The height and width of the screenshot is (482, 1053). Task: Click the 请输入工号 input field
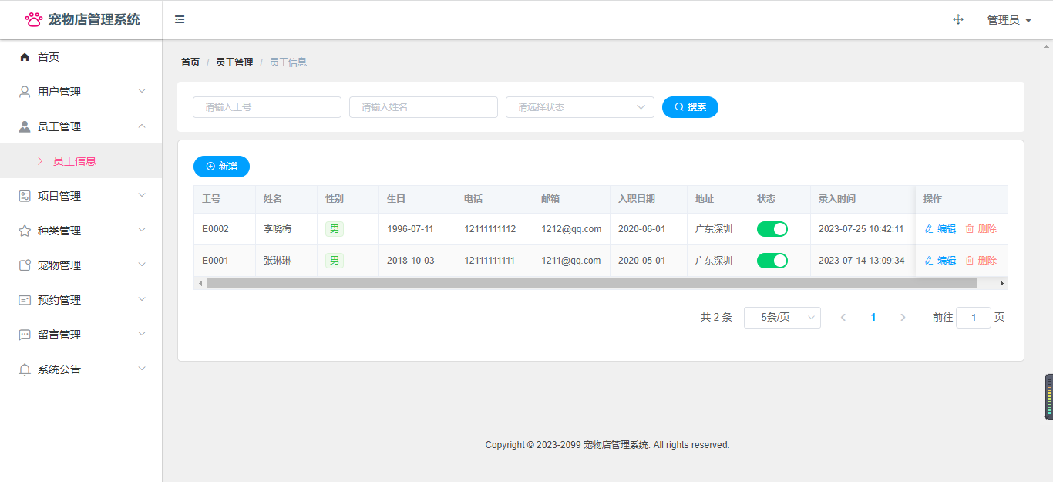267,107
